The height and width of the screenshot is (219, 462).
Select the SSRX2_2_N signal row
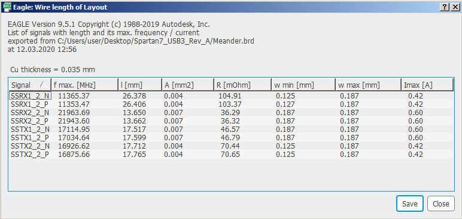click(231, 113)
